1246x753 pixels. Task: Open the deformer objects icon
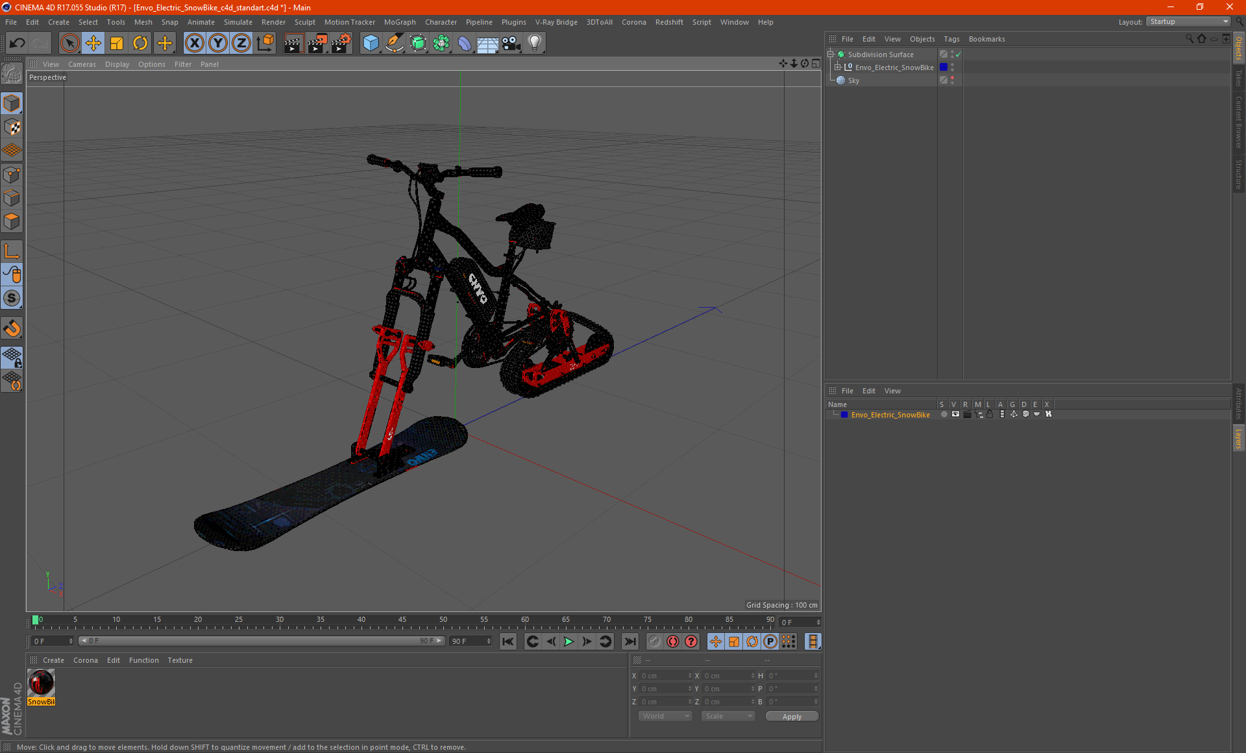tap(465, 43)
